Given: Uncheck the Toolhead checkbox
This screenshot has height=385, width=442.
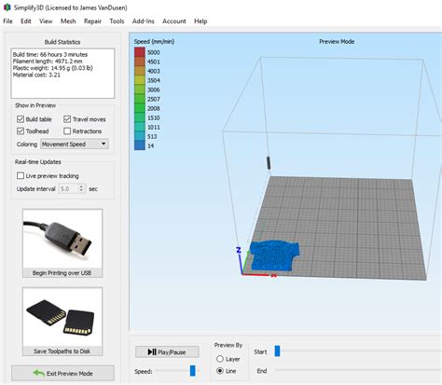Looking at the screenshot, I should [21, 131].
